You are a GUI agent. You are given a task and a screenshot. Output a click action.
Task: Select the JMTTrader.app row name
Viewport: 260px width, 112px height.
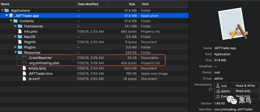(27, 16)
